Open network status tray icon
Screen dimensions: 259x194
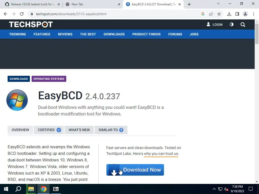tap(220, 189)
